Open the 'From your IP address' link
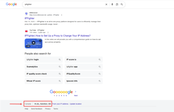The image size is (174, 112). tap(60, 104)
